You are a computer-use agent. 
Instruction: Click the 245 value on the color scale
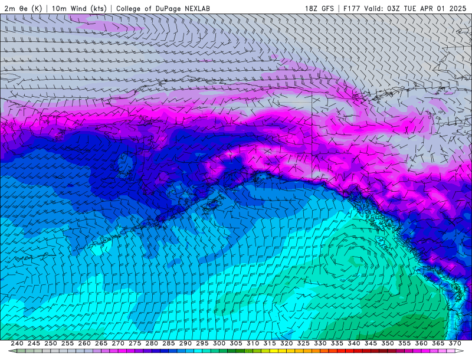34,343
